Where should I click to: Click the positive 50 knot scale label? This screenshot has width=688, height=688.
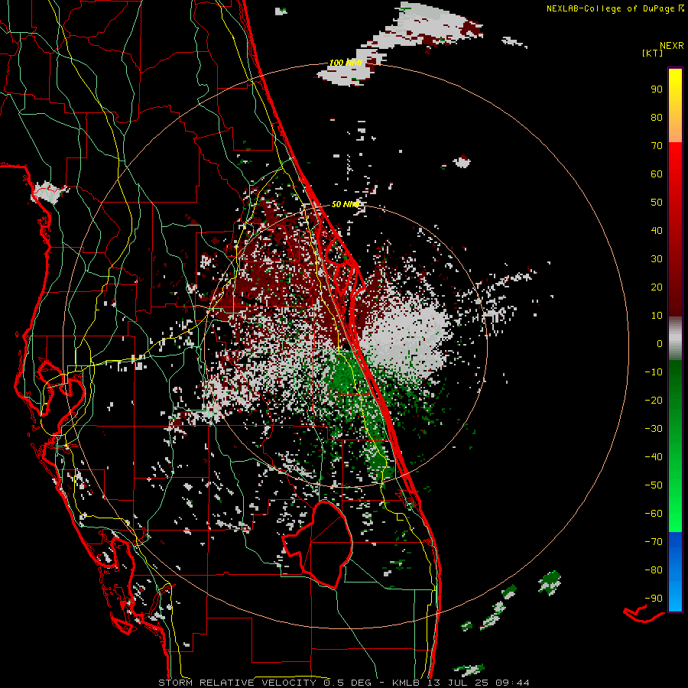pos(657,203)
